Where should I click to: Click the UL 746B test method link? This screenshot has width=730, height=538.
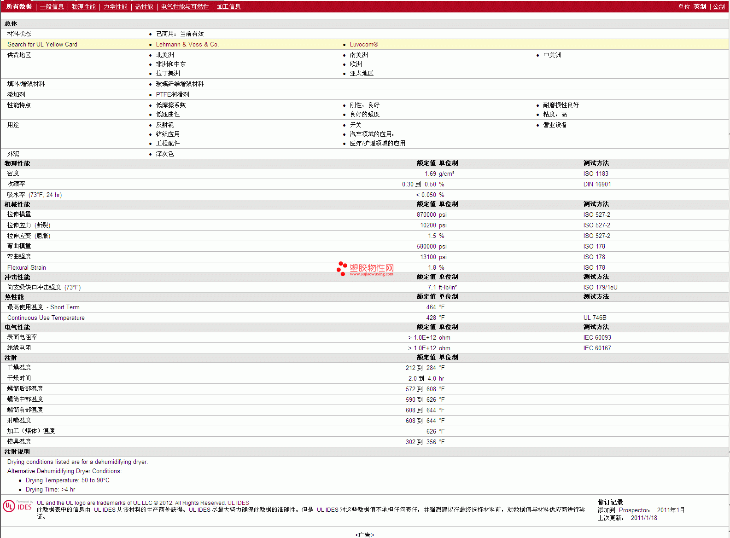pos(595,318)
